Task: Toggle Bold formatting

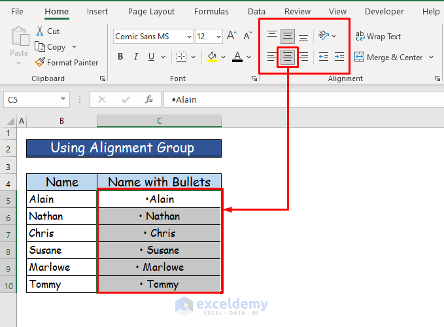Action: pos(120,57)
